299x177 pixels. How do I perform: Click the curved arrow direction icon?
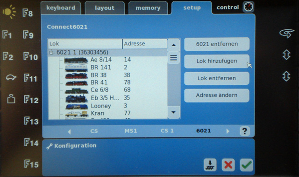[x=286, y=34]
